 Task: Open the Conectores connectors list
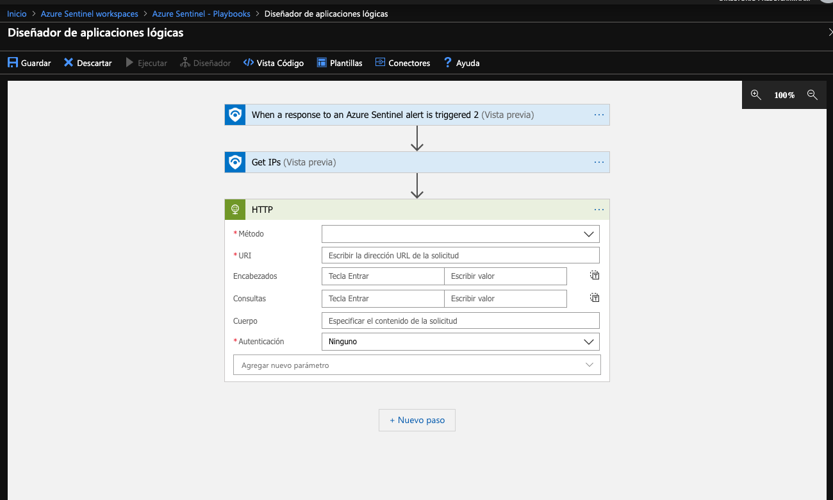[x=402, y=63]
